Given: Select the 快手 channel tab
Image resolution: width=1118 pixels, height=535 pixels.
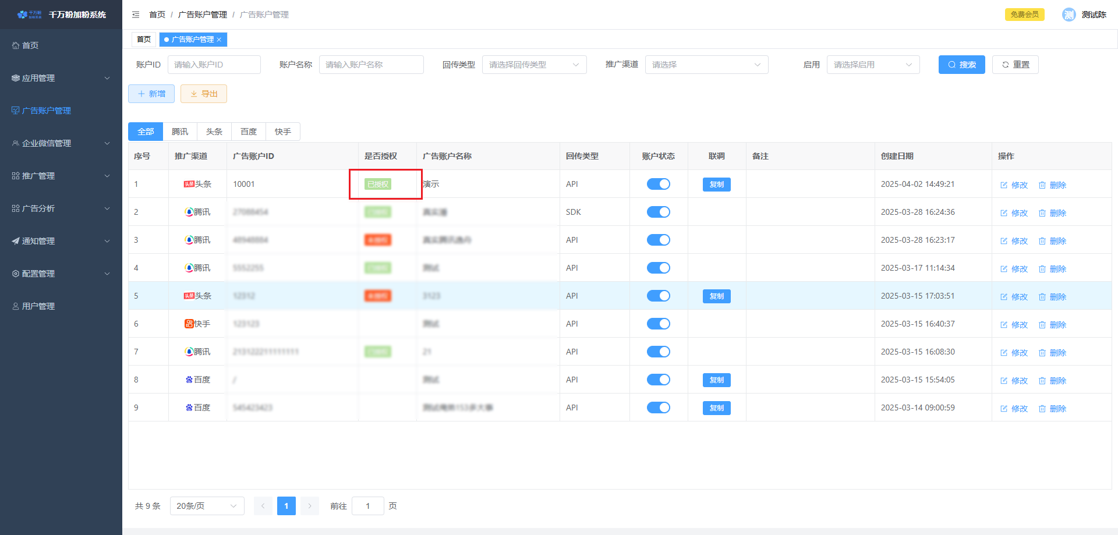Looking at the screenshot, I should click(283, 132).
